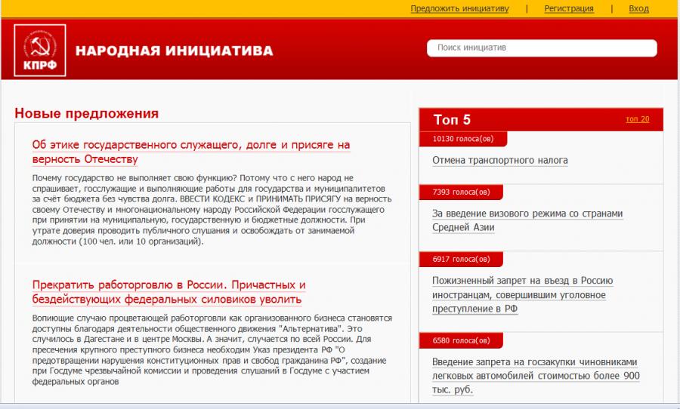Open Отмена транспортного налога initiative
Image resolution: width=680 pixels, height=409 pixels.
pos(499,160)
